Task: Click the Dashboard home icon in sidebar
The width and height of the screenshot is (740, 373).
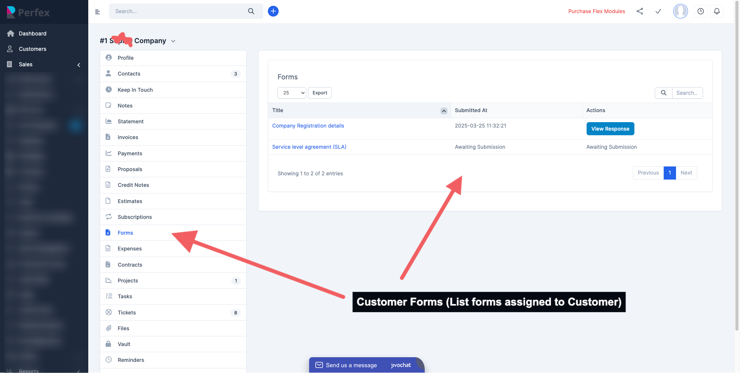Action: tap(11, 34)
